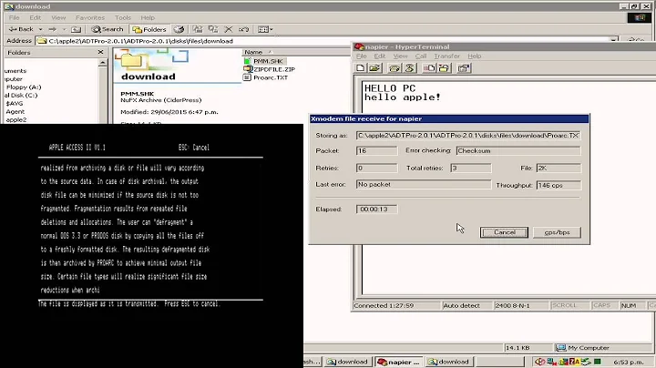
Task: Select apple2 folder in tree
Action: coord(16,119)
